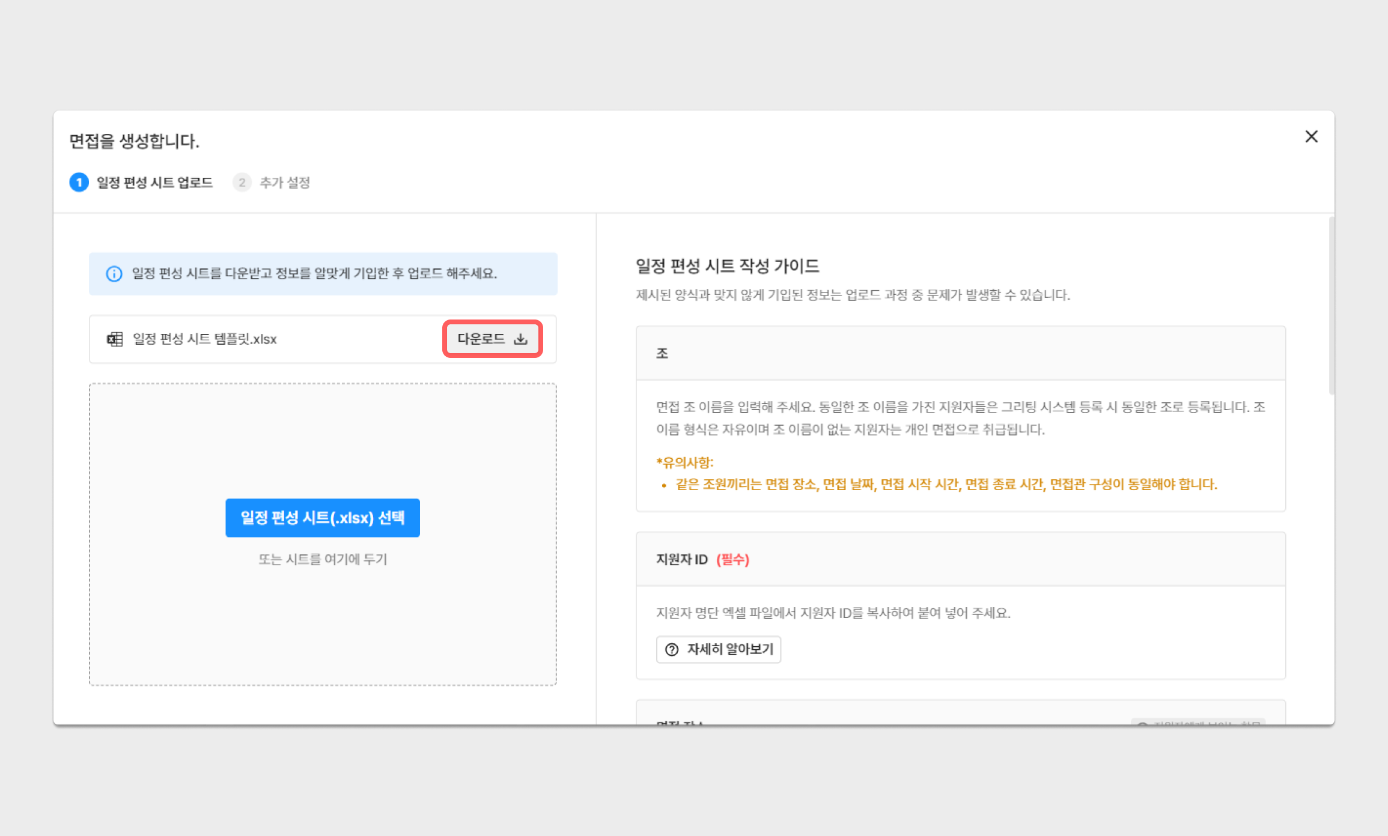
Task: Click the 일정 편성 시트 작성 가이드 heading
Action: [x=727, y=265]
